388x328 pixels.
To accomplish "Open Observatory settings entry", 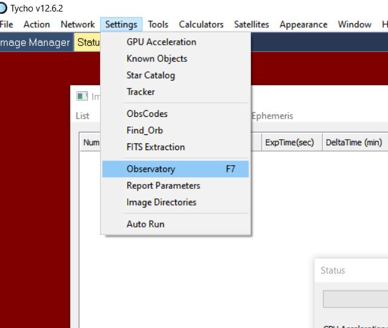I will (x=150, y=169).
